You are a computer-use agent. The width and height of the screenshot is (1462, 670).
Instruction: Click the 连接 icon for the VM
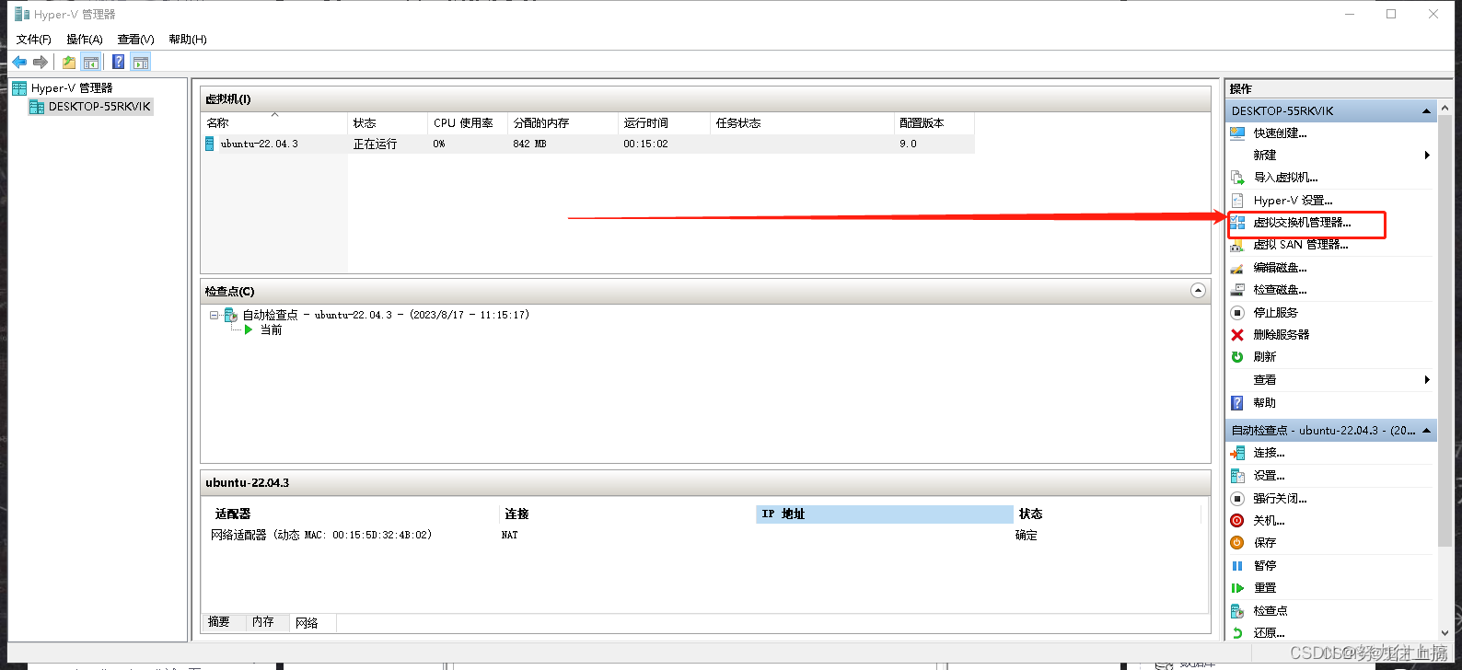(x=1237, y=453)
